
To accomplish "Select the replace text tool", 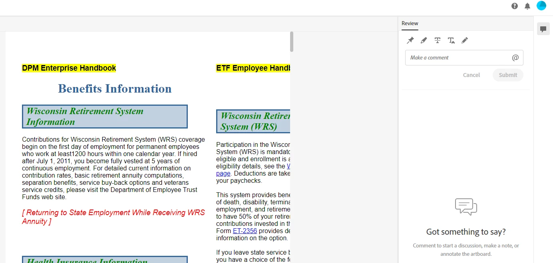I will tap(451, 40).
